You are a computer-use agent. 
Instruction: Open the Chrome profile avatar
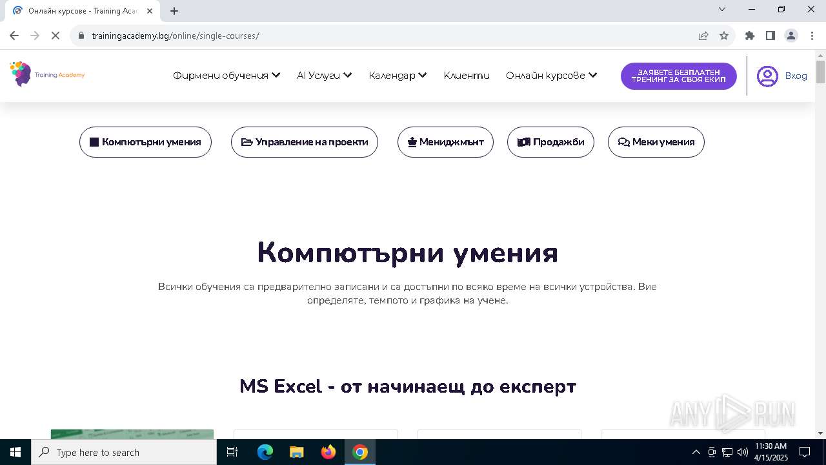click(x=791, y=36)
